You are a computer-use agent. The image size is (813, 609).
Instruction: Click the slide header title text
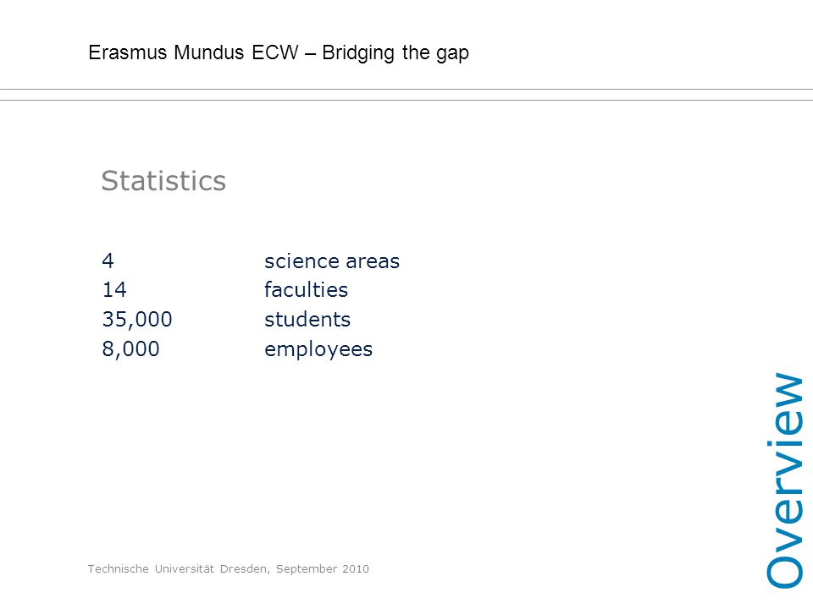coord(279,52)
